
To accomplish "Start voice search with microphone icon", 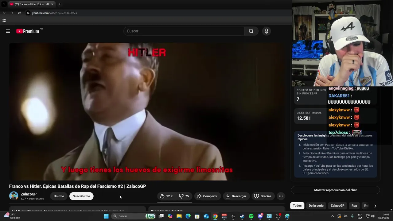I will 267,31.
